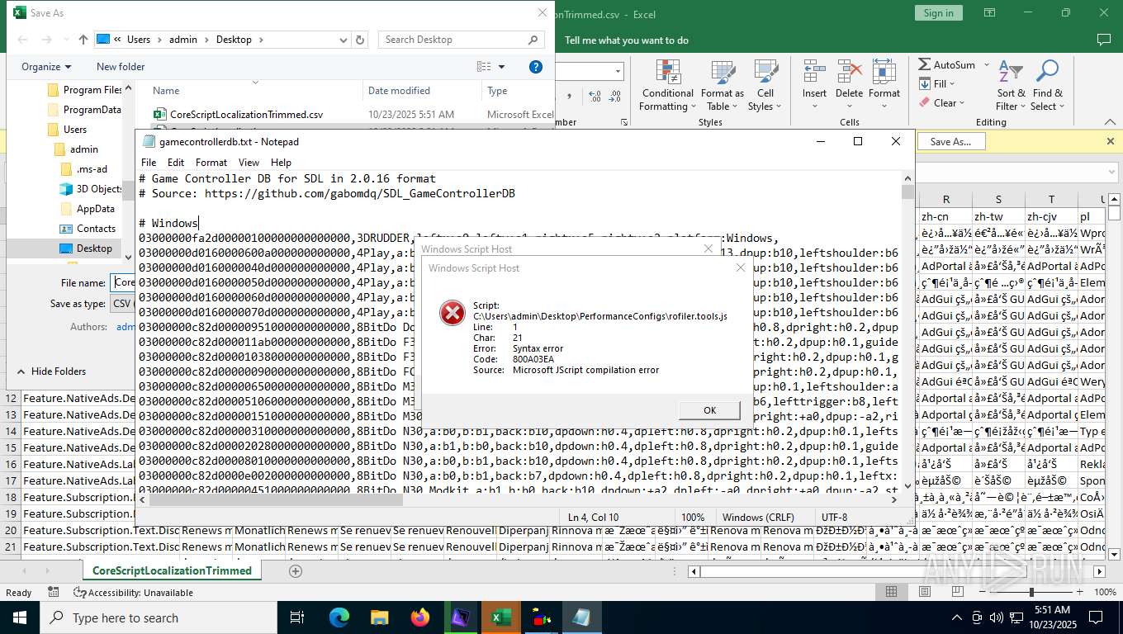Click Save As... button in yellow bar
The height and width of the screenshot is (634, 1123).
coord(950,142)
